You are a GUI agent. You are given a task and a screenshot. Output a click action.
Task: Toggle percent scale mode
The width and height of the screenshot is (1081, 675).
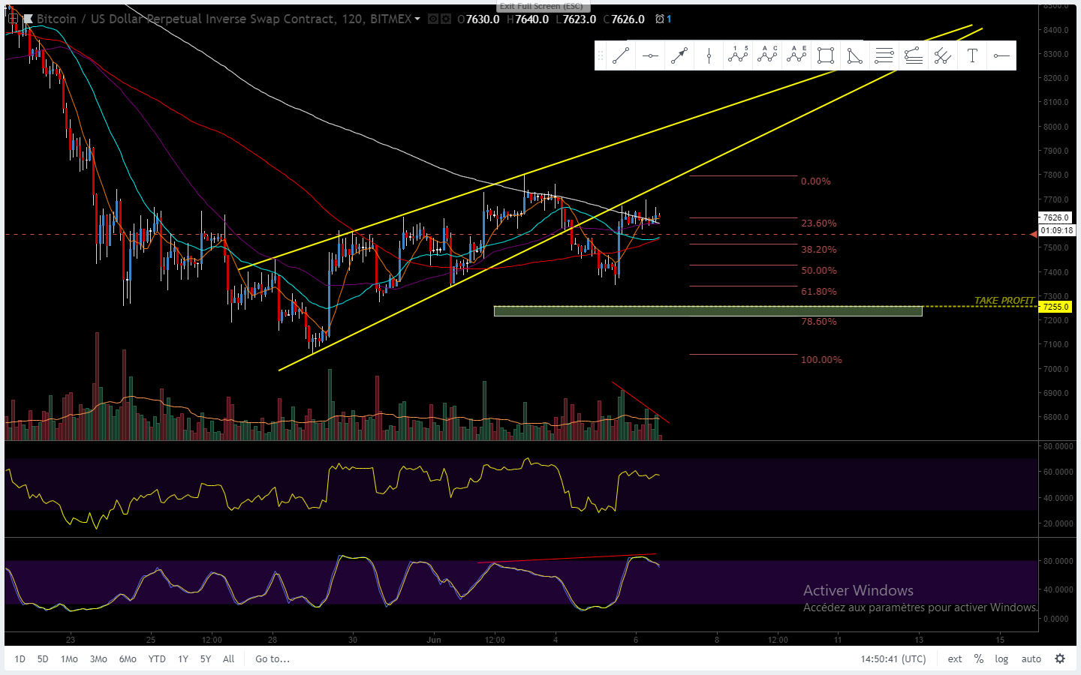(979, 659)
